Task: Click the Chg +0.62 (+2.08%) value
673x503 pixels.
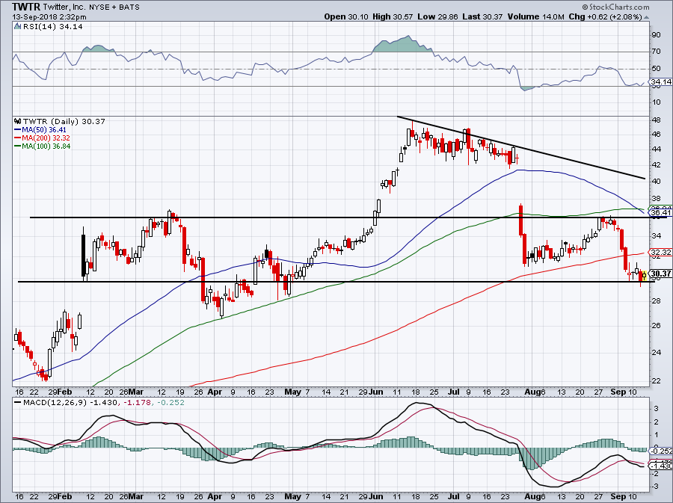Action: [605, 16]
